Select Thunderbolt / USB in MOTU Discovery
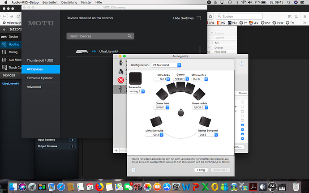The height and width of the screenshot is (193, 309). 41,60
